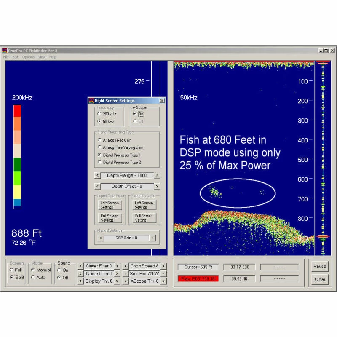
Task: Open the File menu
Action: tap(6, 57)
